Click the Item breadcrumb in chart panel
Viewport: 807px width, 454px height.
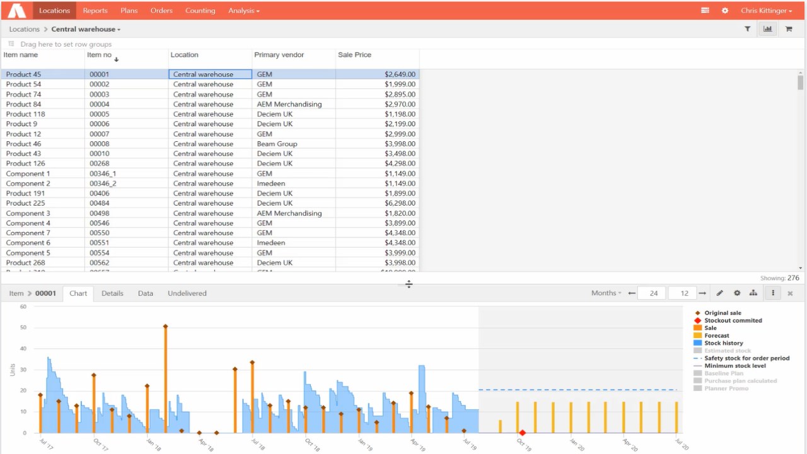point(16,293)
